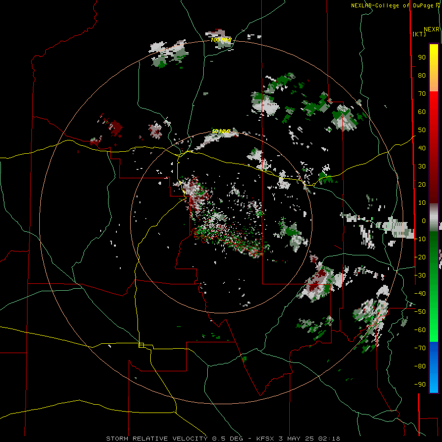The image size is (442, 442).
Task: Click the 60 value on the velocity scale
Action: [x=422, y=111]
